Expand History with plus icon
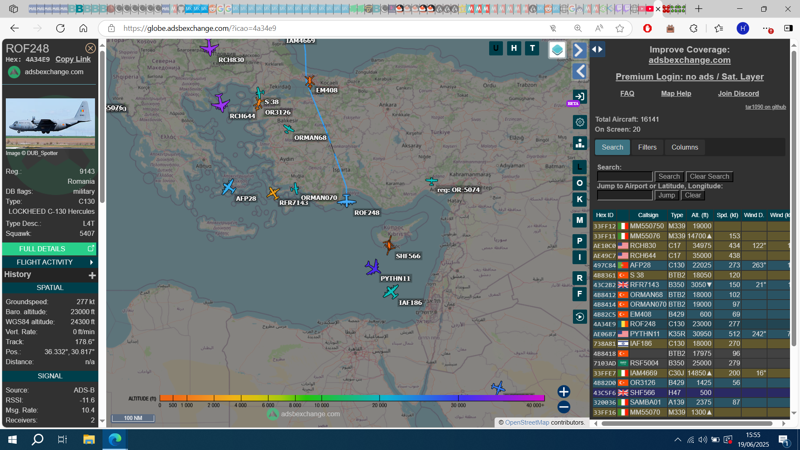 (92, 275)
